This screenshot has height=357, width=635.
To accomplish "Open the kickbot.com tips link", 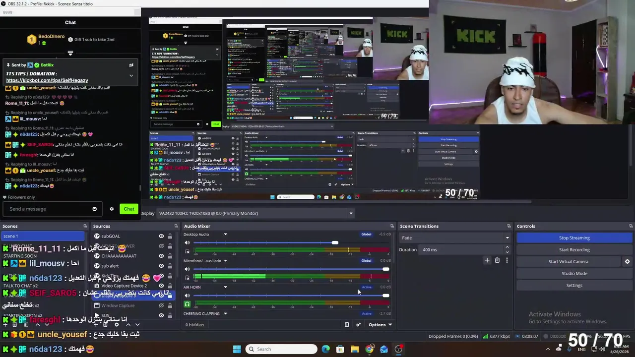I will (x=47, y=80).
